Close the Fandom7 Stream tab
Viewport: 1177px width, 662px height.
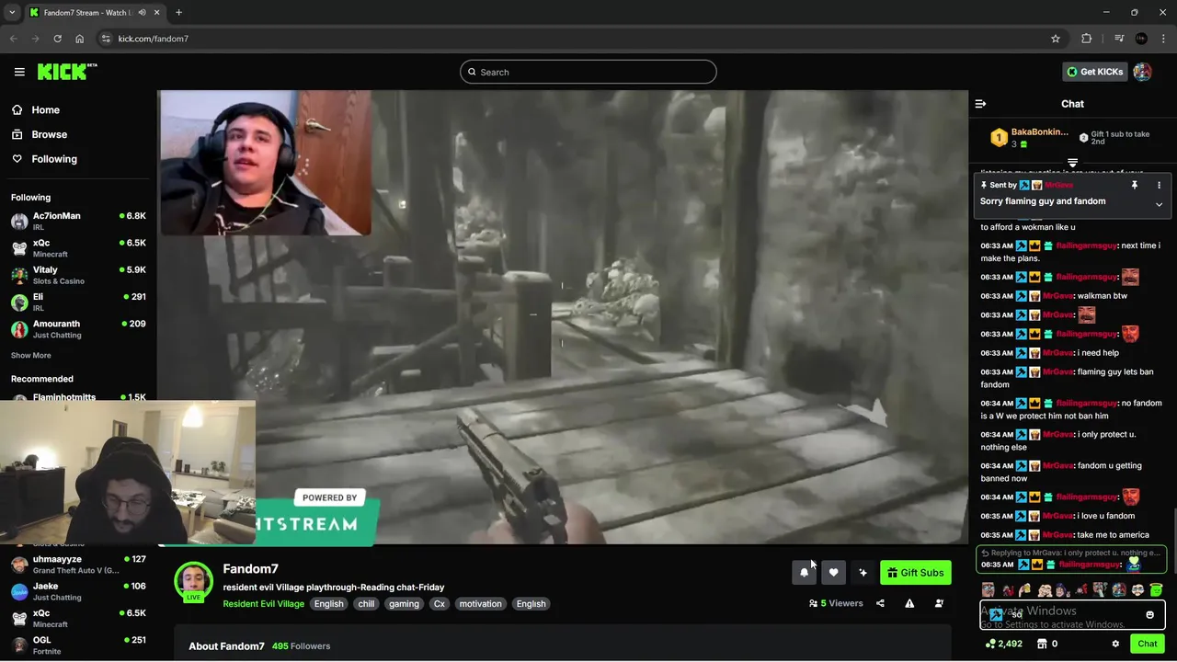point(156,13)
